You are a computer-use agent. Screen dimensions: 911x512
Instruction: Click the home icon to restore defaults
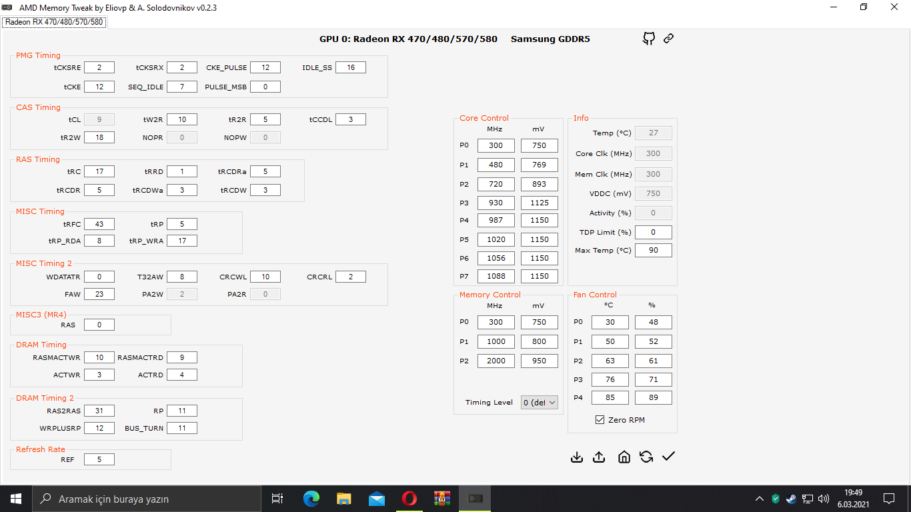pyautogui.click(x=624, y=457)
